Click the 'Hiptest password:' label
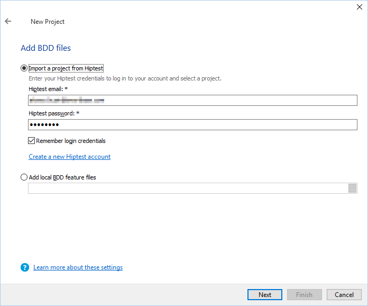Viewport: 368px width, 306px height. pyautogui.click(x=54, y=113)
